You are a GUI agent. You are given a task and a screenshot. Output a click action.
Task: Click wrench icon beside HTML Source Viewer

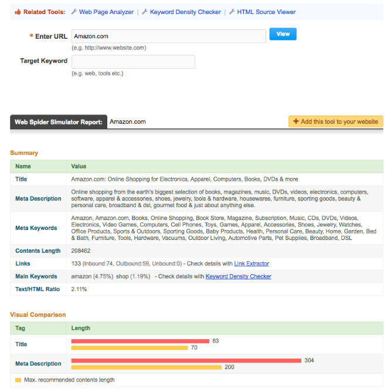coord(232,12)
